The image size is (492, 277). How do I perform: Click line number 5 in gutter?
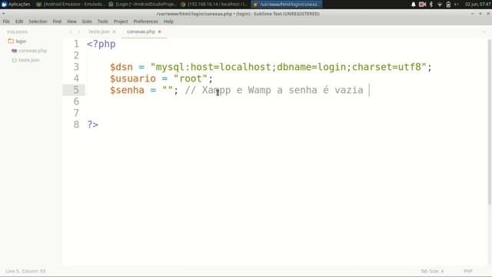pos(76,90)
